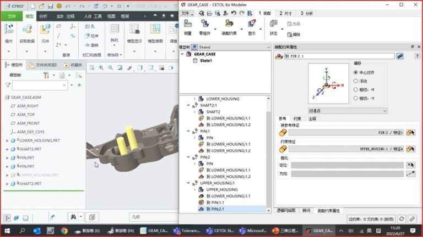
Task: Click the constraint name field 到 PIN:2.1
Action: click(x=339, y=56)
